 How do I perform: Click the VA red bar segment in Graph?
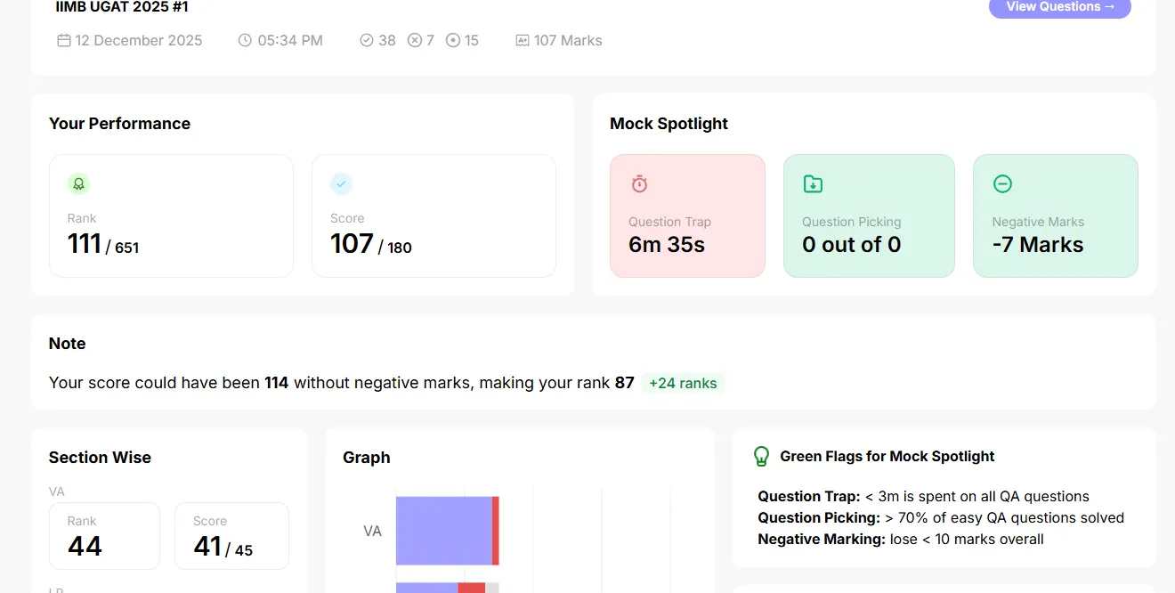point(496,531)
